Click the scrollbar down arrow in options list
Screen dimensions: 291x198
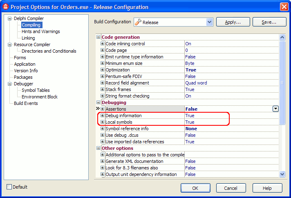(x=282, y=174)
